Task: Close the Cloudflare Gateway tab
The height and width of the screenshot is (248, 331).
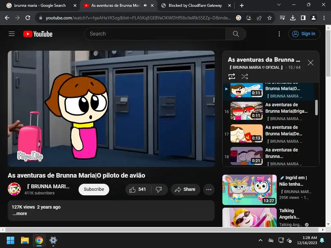Action: tap(230, 5)
